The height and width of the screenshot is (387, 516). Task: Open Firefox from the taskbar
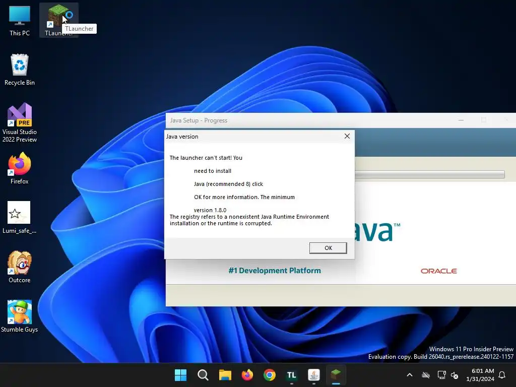(247, 375)
